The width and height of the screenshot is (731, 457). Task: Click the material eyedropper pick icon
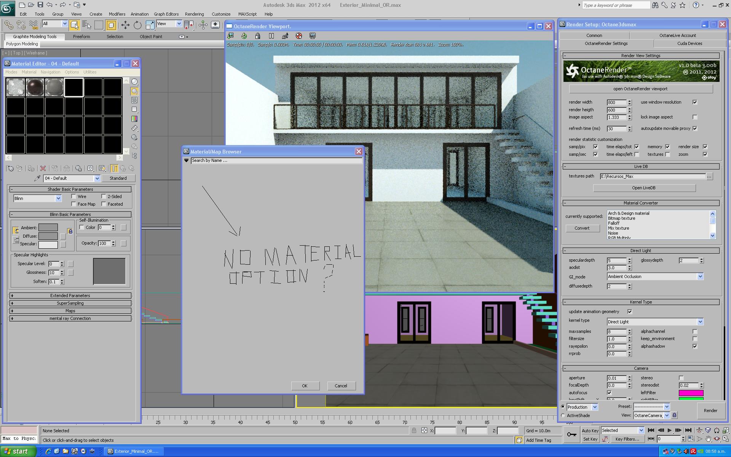(37, 178)
